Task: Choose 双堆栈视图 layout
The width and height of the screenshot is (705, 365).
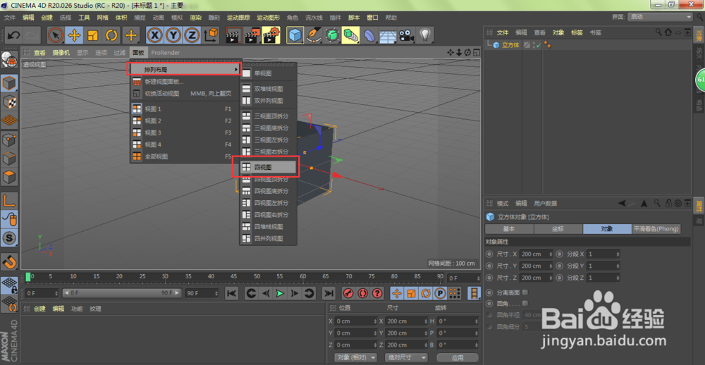Action: 269,89
